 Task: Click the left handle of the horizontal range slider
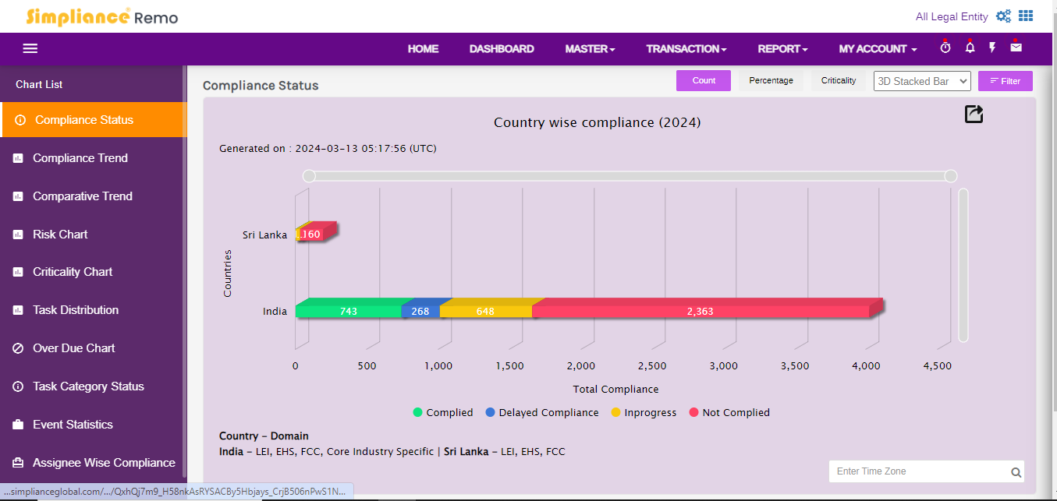pyautogui.click(x=309, y=176)
